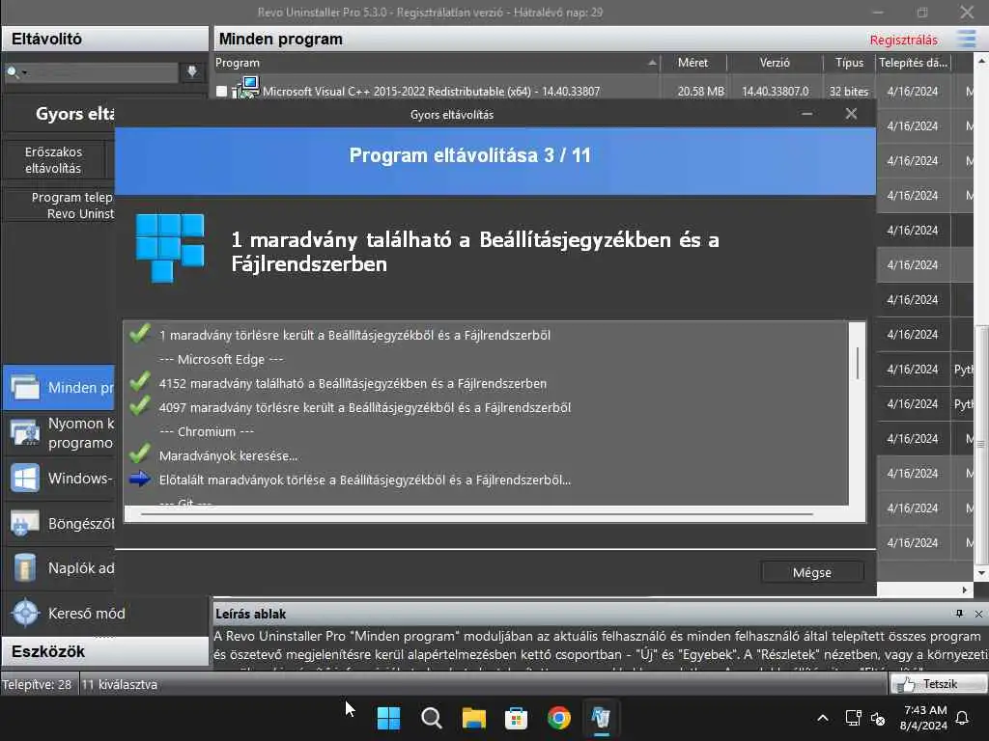Click the blue arrow on the Előtalált maradványok line
Viewport: 989px width, 741px height.
point(139,479)
